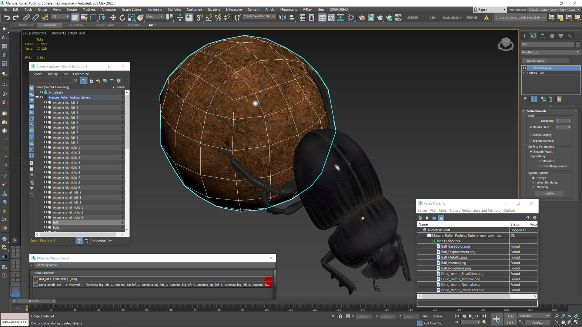Check Separate by Smoothing Groups
This screenshot has width=582, height=327.
(540, 166)
